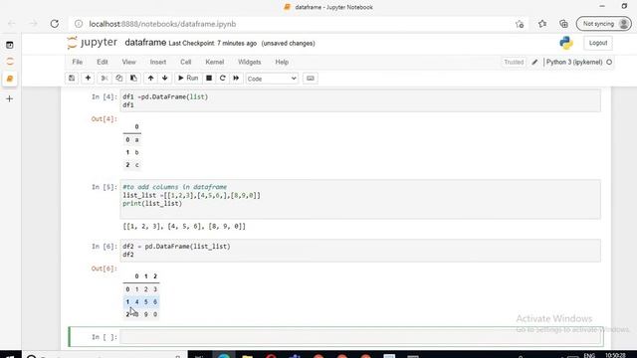
Task: Click the Out[4] output prompt
Action: (104, 119)
